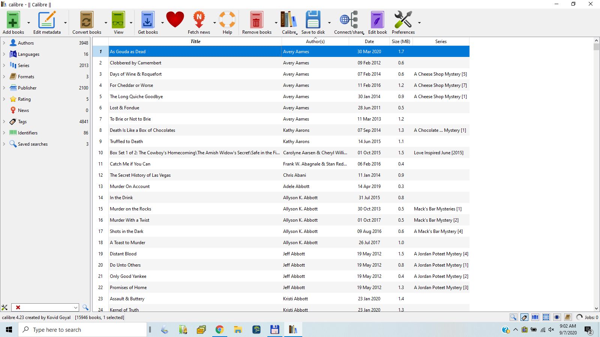600x337 pixels.
Task: Sort by the Author(s) column header
Action: tap(315, 42)
